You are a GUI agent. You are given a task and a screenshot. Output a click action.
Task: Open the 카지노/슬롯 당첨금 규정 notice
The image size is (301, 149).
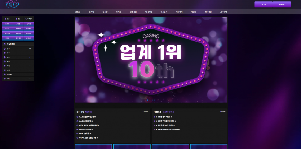pyautogui.click(x=88, y=138)
